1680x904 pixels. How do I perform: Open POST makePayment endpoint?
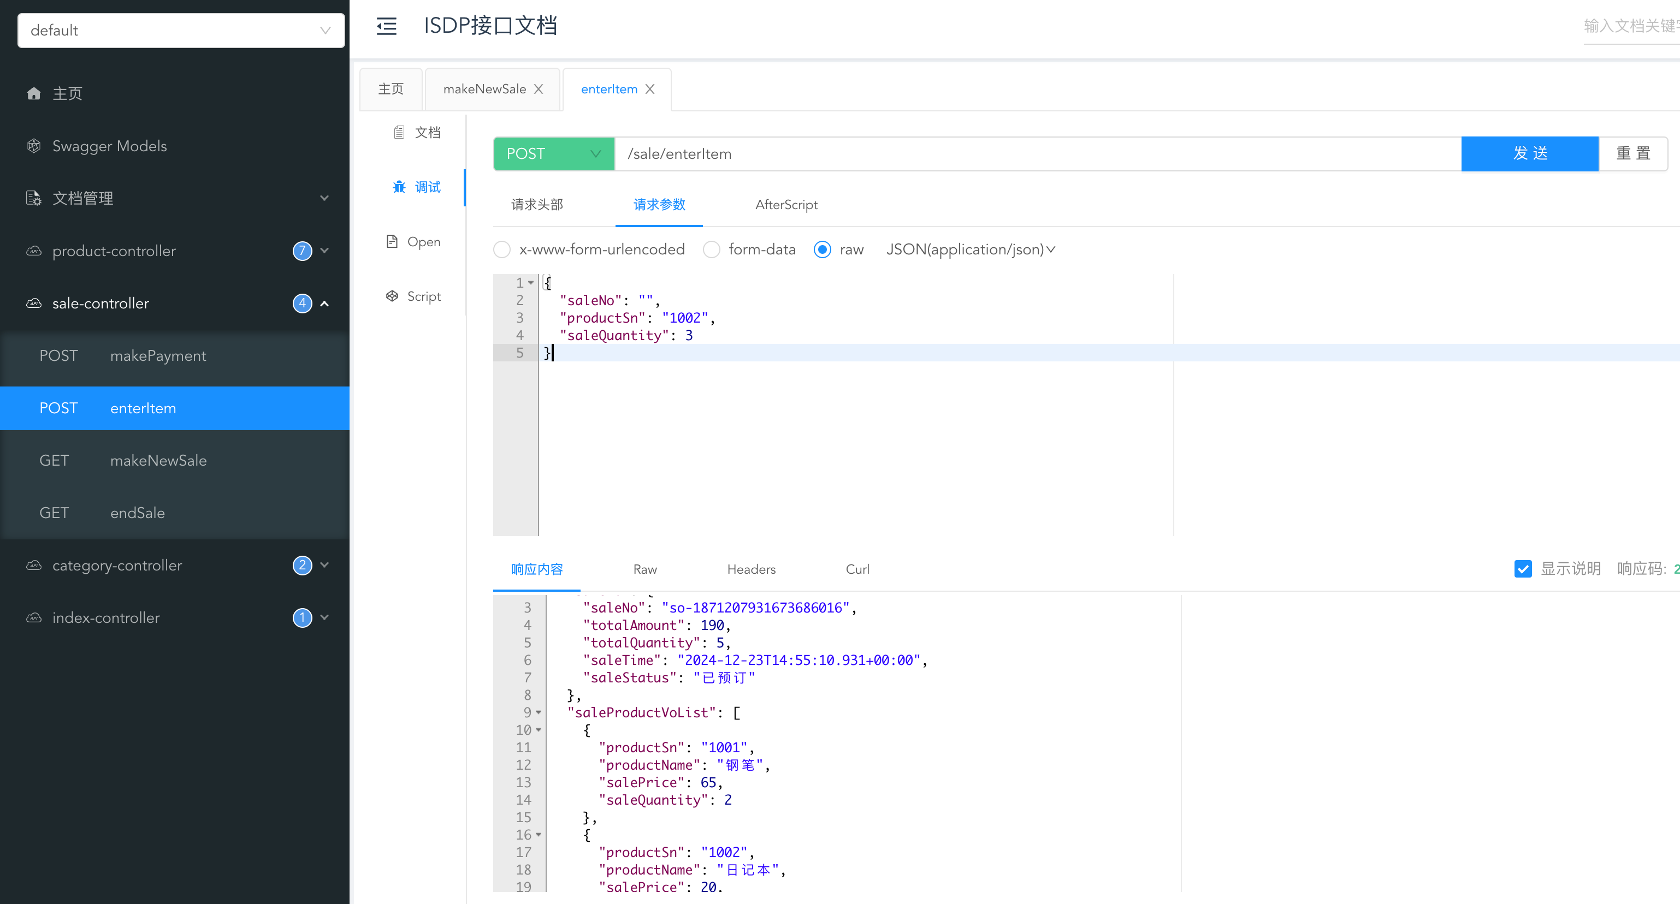pyautogui.click(x=175, y=356)
